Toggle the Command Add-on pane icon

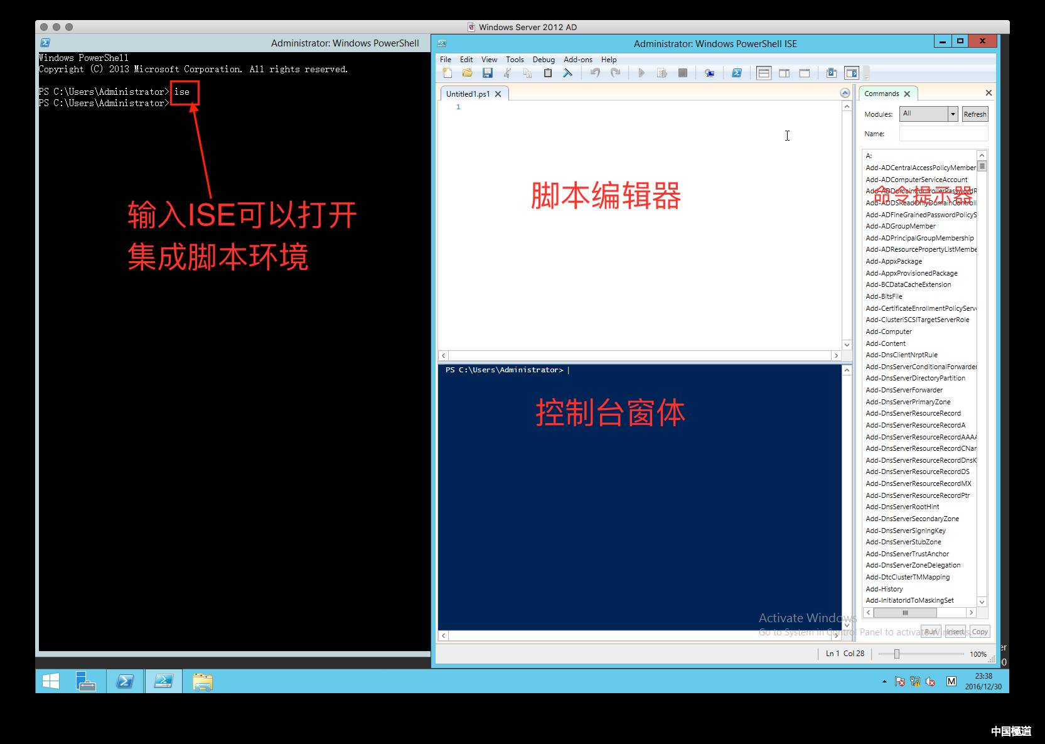click(x=852, y=73)
